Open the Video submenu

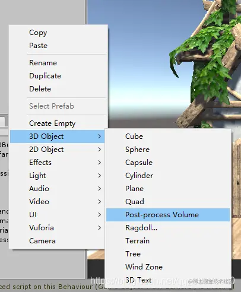58,202
